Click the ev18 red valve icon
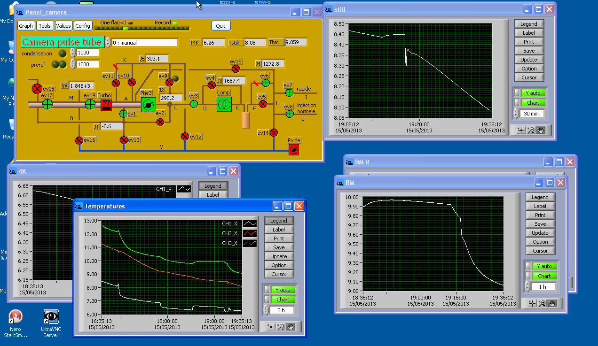Viewport: 598px width, 346px height. click(37, 88)
